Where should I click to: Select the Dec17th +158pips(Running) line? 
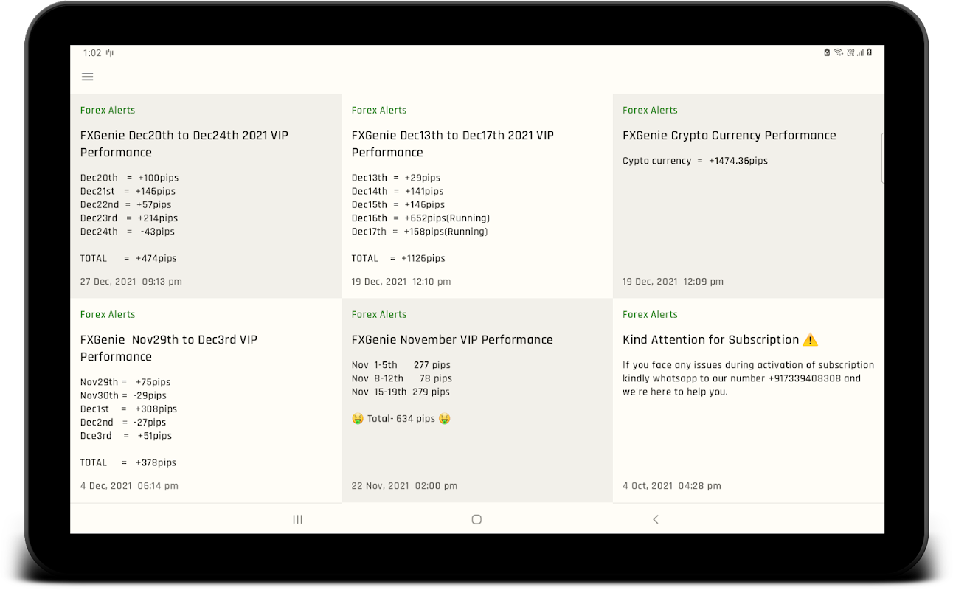click(x=420, y=232)
